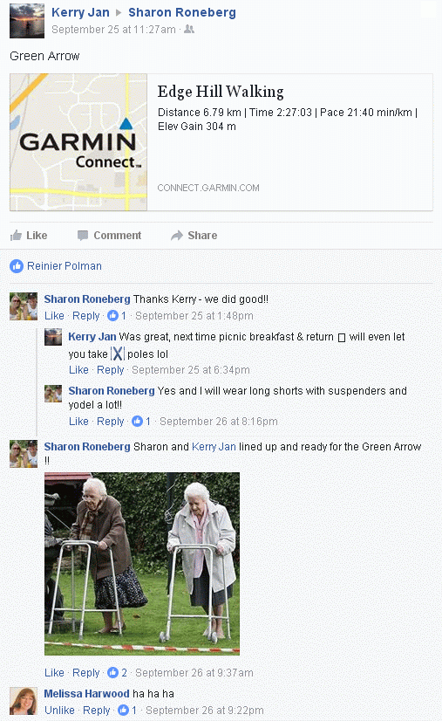Open the friends audience icon next to post time

189,30
